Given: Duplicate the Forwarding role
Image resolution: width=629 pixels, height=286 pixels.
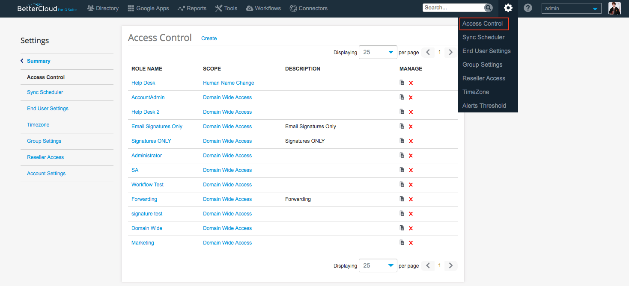Looking at the screenshot, I should pyautogui.click(x=402, y=199).
